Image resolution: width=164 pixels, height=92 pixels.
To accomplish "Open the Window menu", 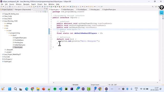I will (51, 4).
